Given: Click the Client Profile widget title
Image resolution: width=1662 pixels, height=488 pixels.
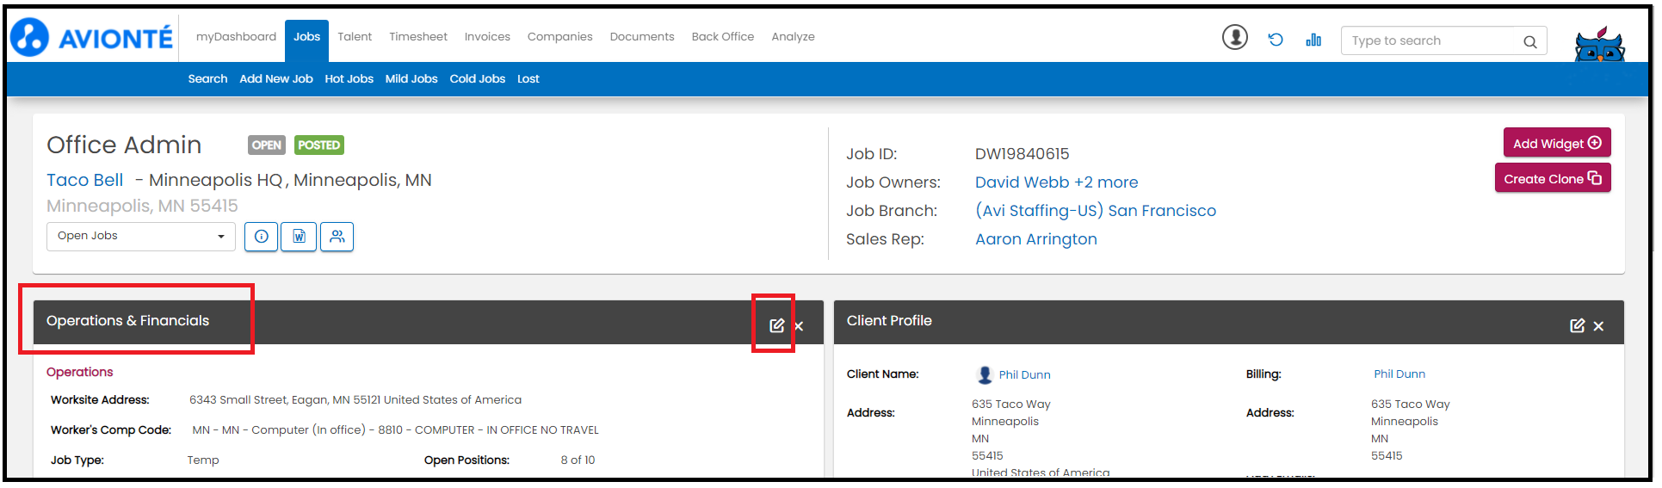Looking at the screenshot, I should point(889,321).
